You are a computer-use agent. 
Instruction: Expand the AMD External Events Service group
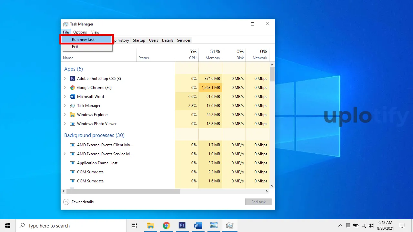(x=65, y=154)
